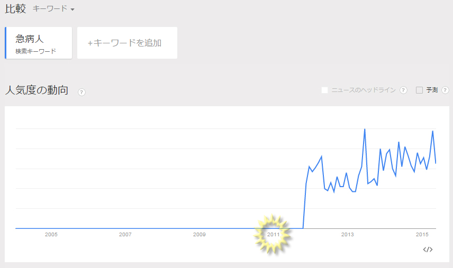Viewport: 453px width, 268px height.
Task: Enable the 予測 forecast checkbox
Action: [x=419, y=90]
